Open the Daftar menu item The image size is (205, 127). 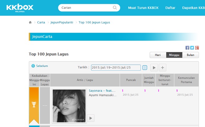(x=170, y=8)
